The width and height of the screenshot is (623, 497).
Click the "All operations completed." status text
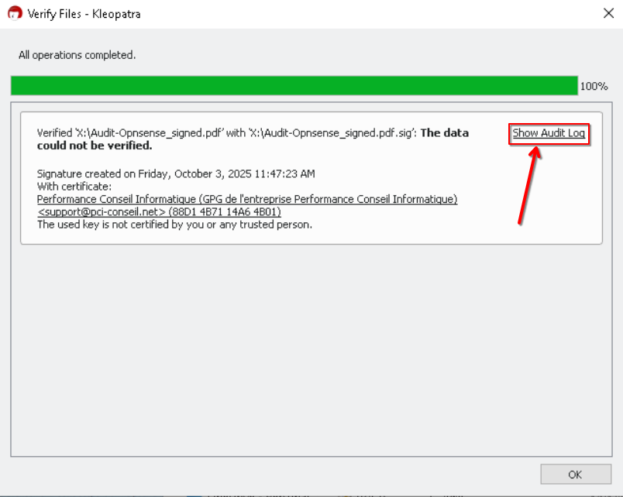click(x=77, y=55)
